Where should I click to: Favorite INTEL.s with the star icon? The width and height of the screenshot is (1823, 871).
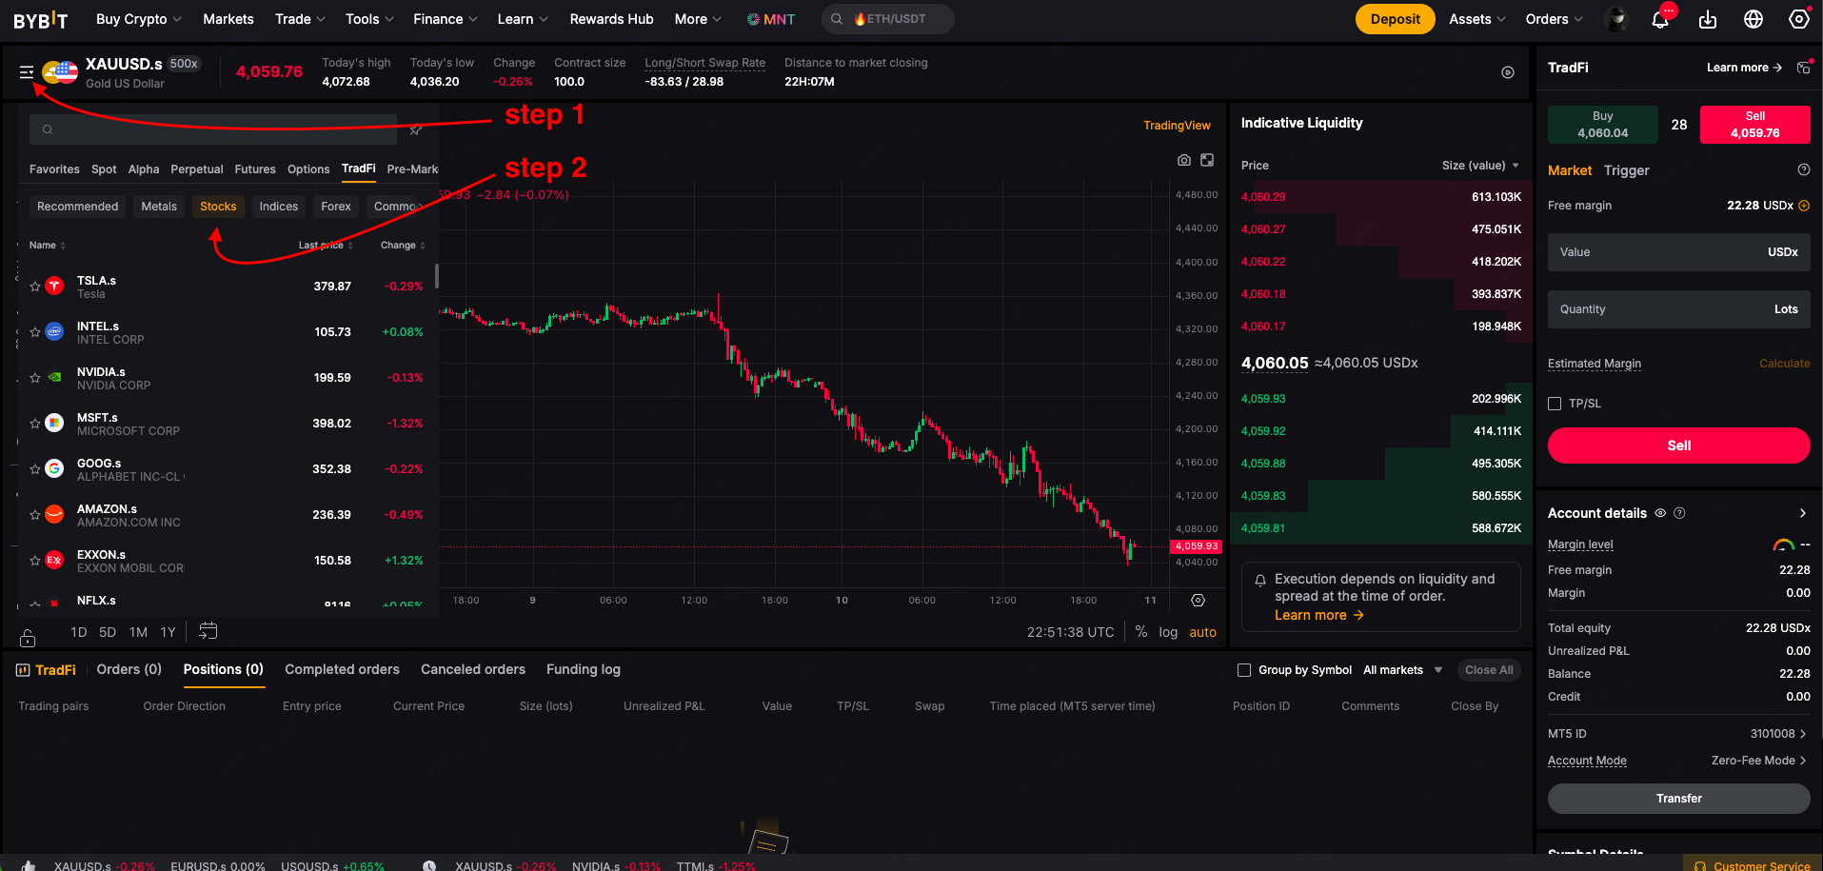(35, 332)
